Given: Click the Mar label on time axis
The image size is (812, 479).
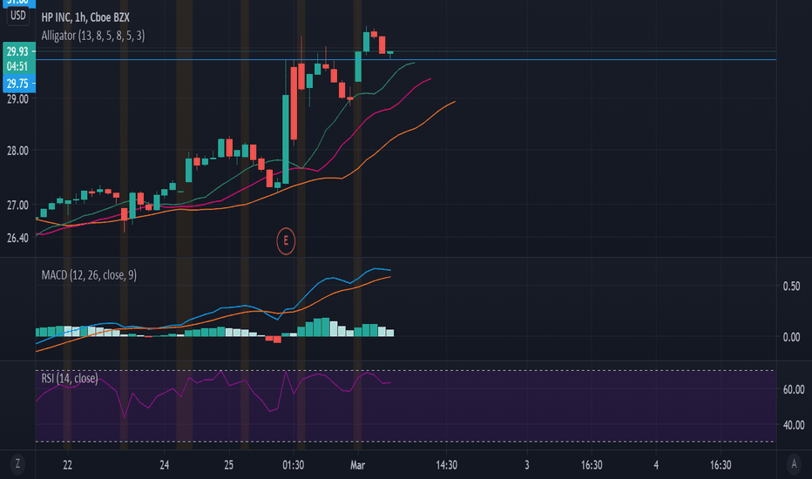Looking at the screenshot, I should pyautogui.click(x=357, y=465).
